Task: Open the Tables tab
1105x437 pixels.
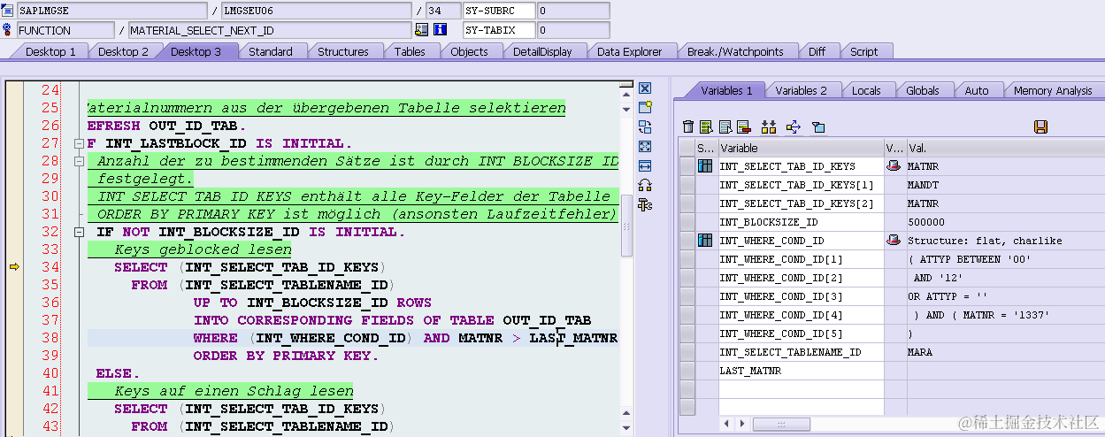Action: [x=410, y=51]
